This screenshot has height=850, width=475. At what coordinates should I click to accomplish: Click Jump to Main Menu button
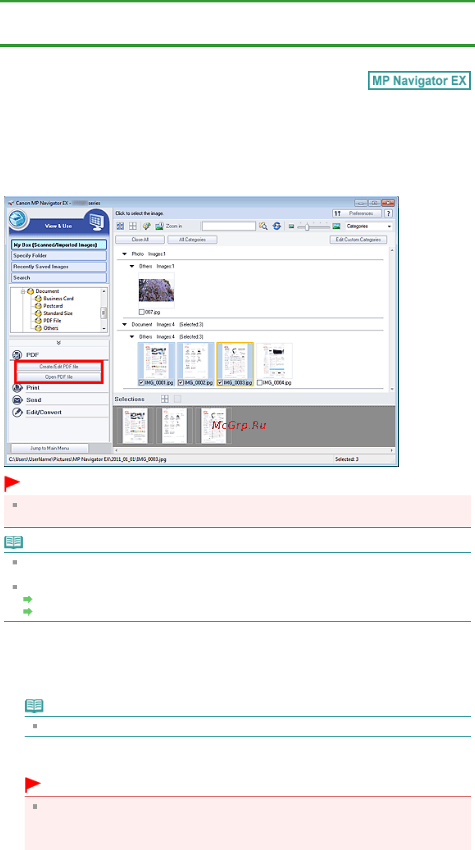point(50,448)
